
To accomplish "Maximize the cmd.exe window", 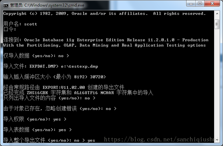I will click(x=200, y=3).
